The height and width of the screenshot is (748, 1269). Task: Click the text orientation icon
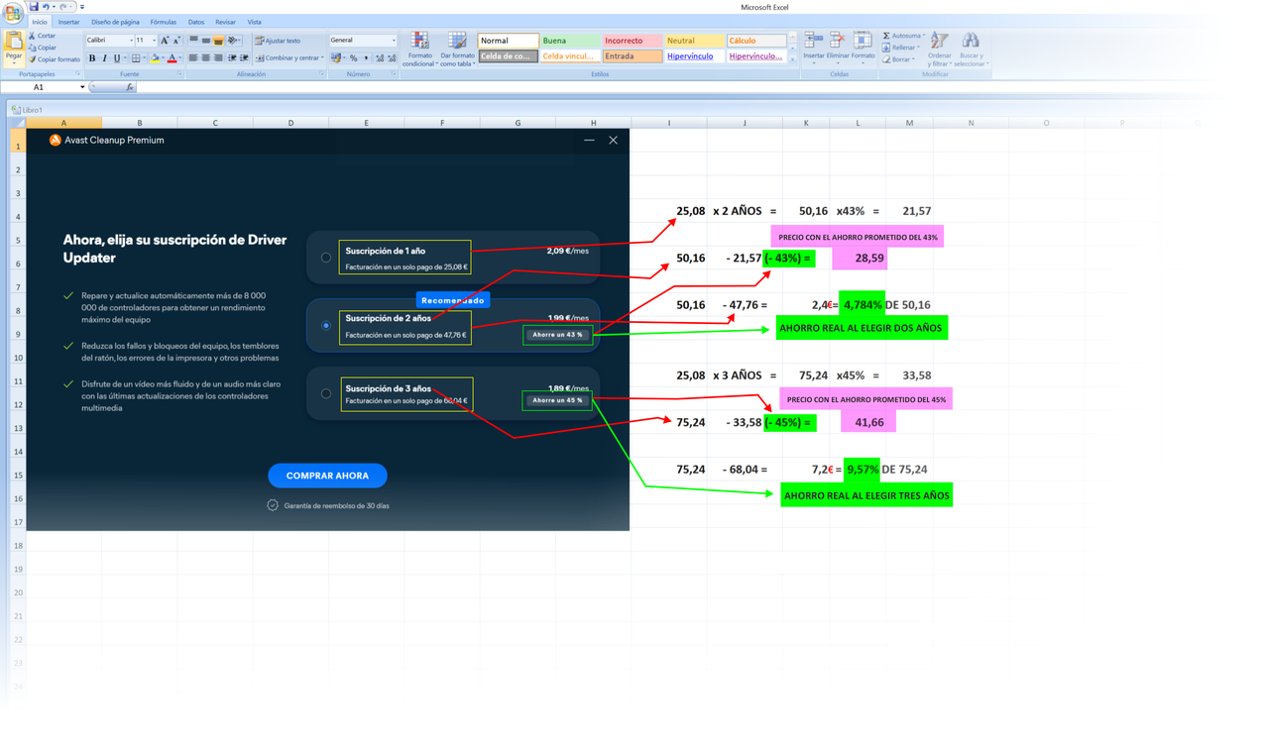tap(233, 41)
